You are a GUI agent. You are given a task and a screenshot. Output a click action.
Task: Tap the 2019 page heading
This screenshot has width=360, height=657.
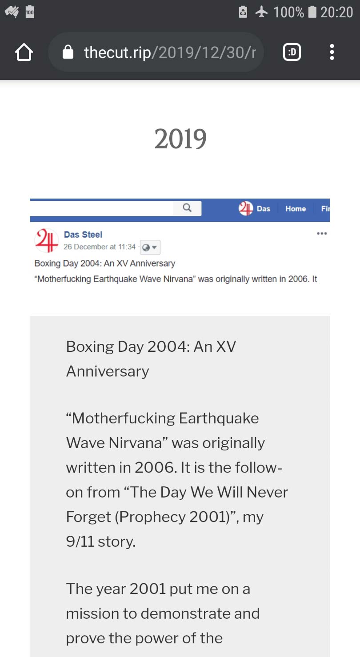pyautogui.click(x=180, y=139)
